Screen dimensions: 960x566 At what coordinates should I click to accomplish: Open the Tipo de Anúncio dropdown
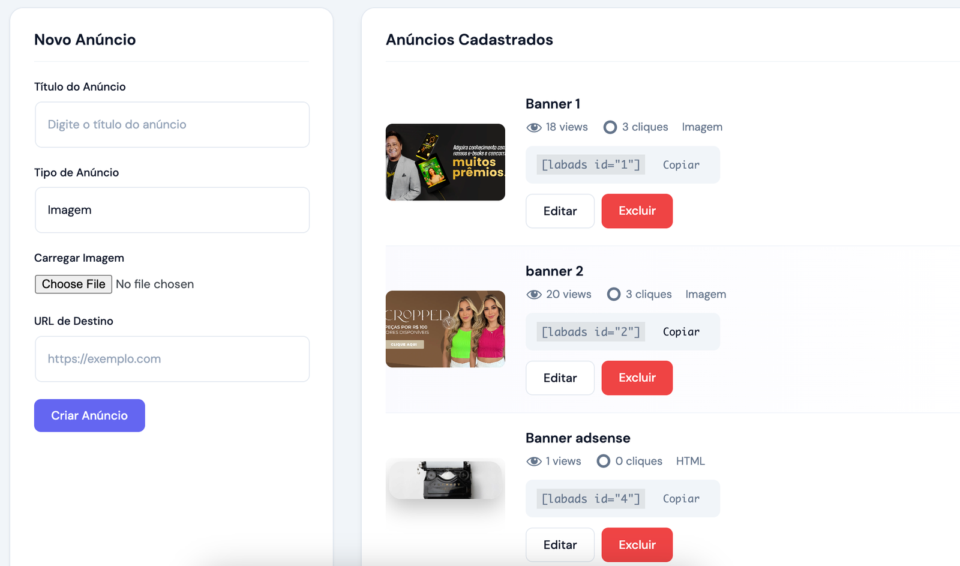pyautogui.click(x=172, y=210)
